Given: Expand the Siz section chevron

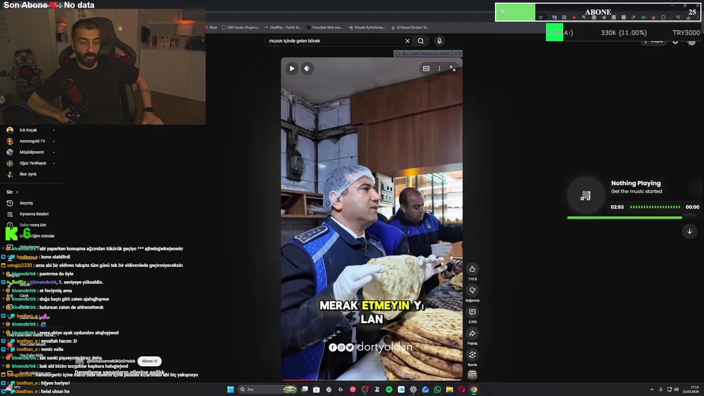Looking at the screenshot, I should pos(16,192).
